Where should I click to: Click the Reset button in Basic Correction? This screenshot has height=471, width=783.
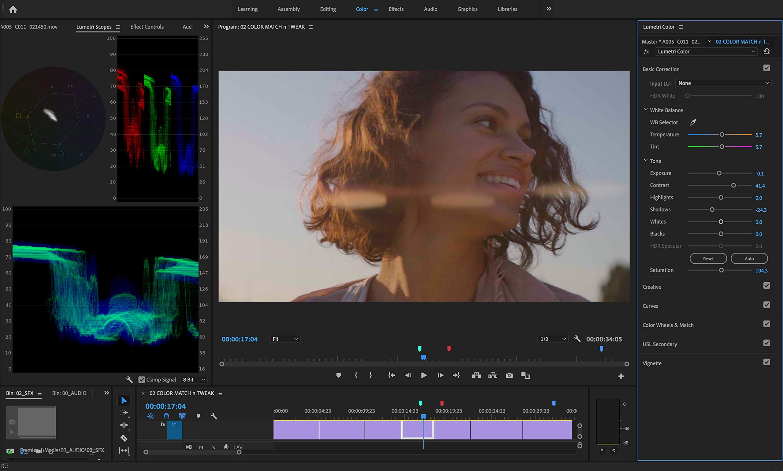(x=708, y=258)
